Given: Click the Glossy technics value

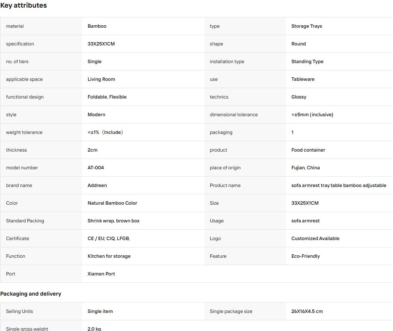Looking at the screenshot, I should coord(299,97).
